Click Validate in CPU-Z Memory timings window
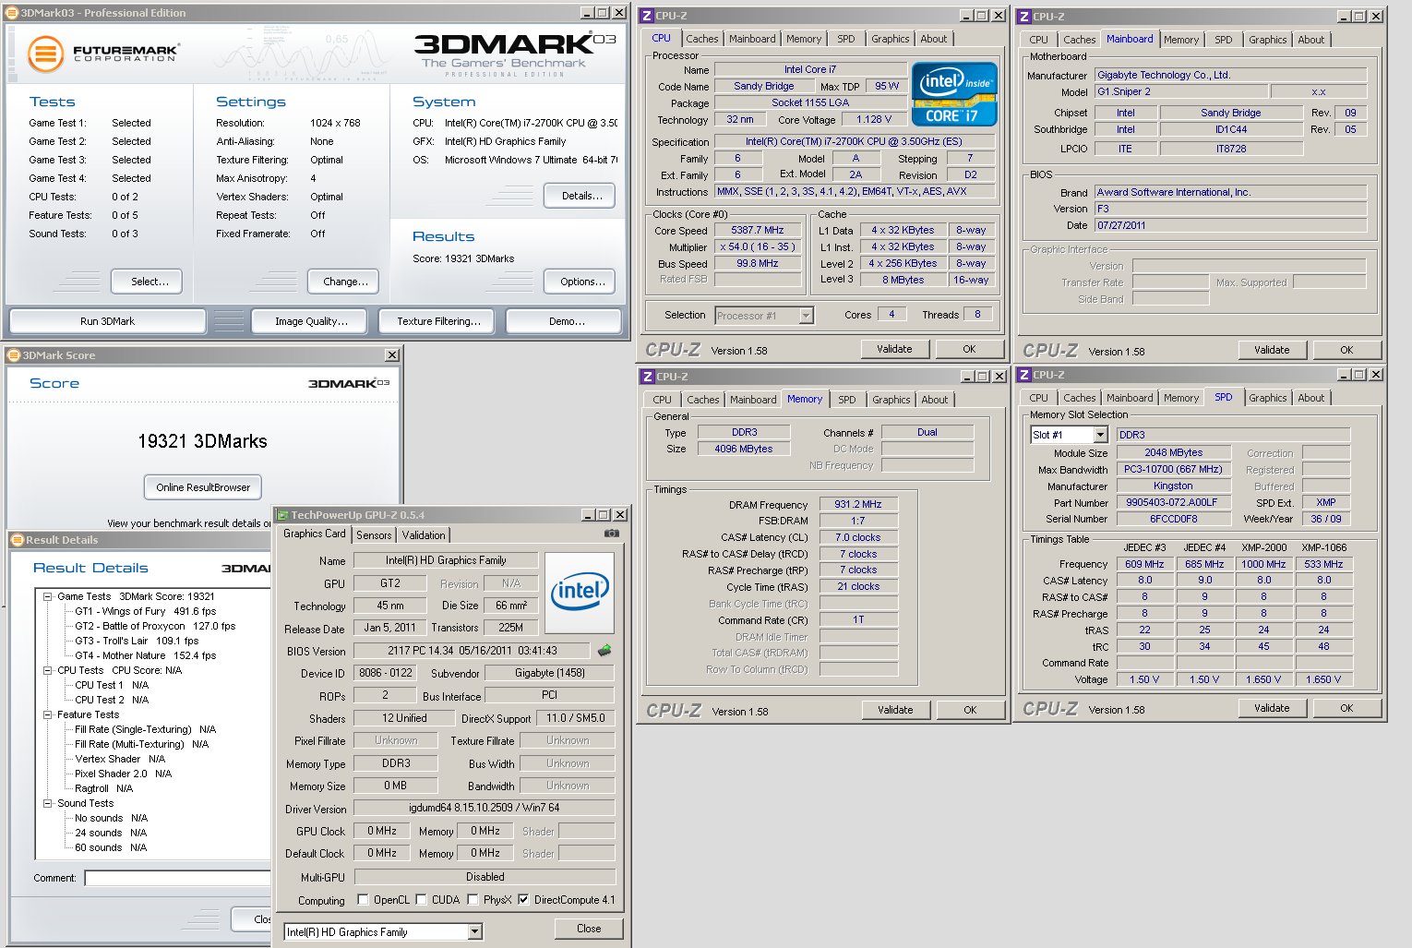 pos(895,710)
